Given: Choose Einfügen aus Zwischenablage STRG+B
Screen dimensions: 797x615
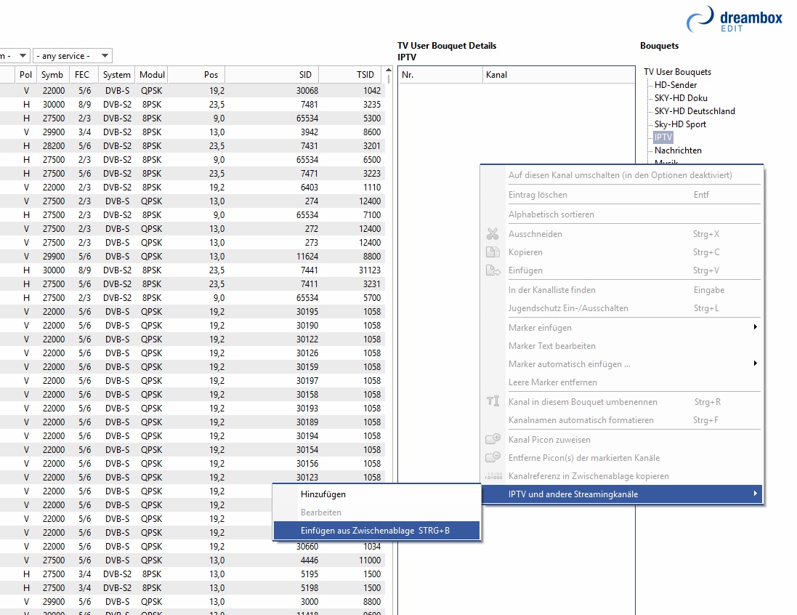Looking at the screenshot, I should point(375,531).
